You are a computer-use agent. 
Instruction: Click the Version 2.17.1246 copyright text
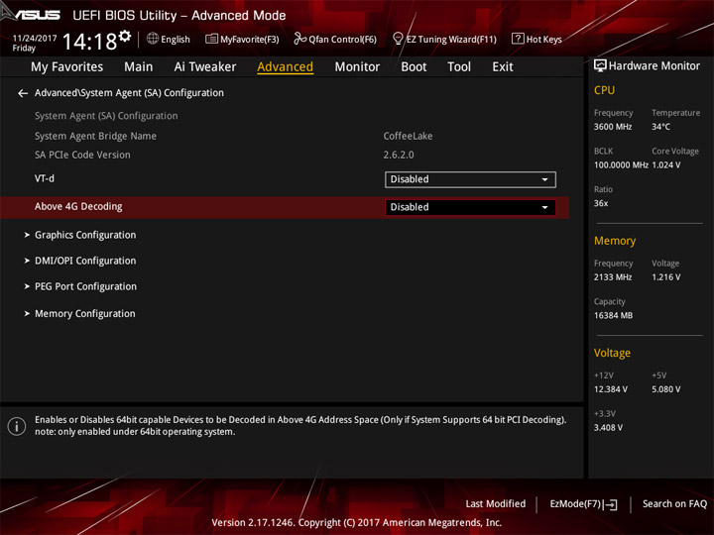pyautogui.click(x=357, y=523)
